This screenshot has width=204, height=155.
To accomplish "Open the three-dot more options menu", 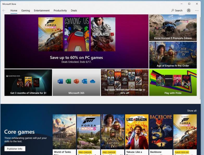I will 197,10.
